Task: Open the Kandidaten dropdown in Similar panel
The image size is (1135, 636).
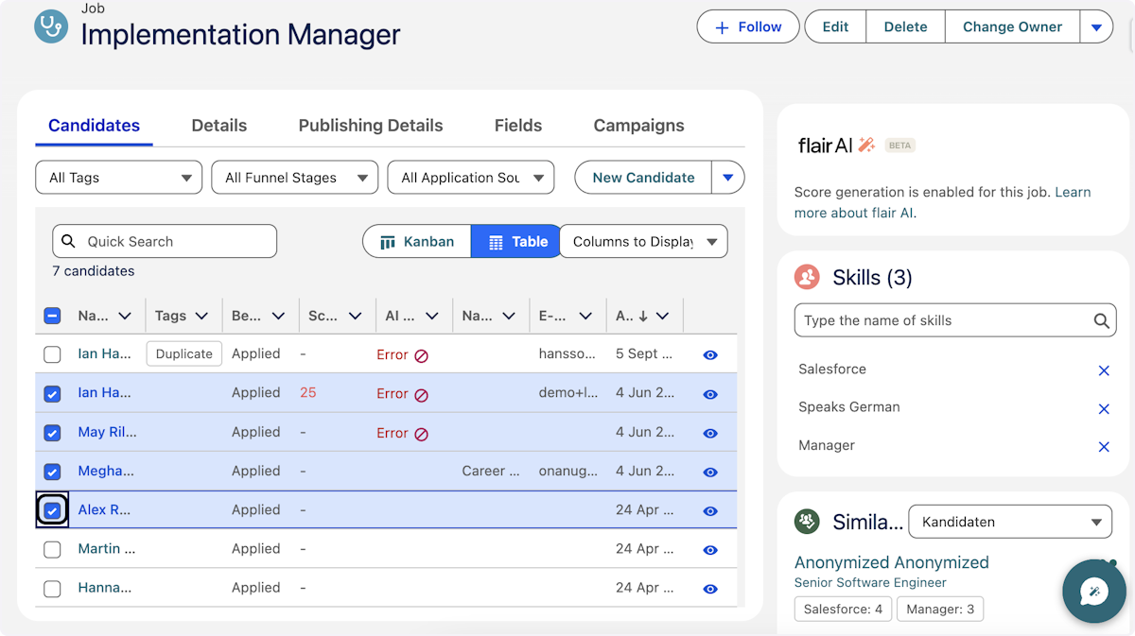Action: [1009, 521]
